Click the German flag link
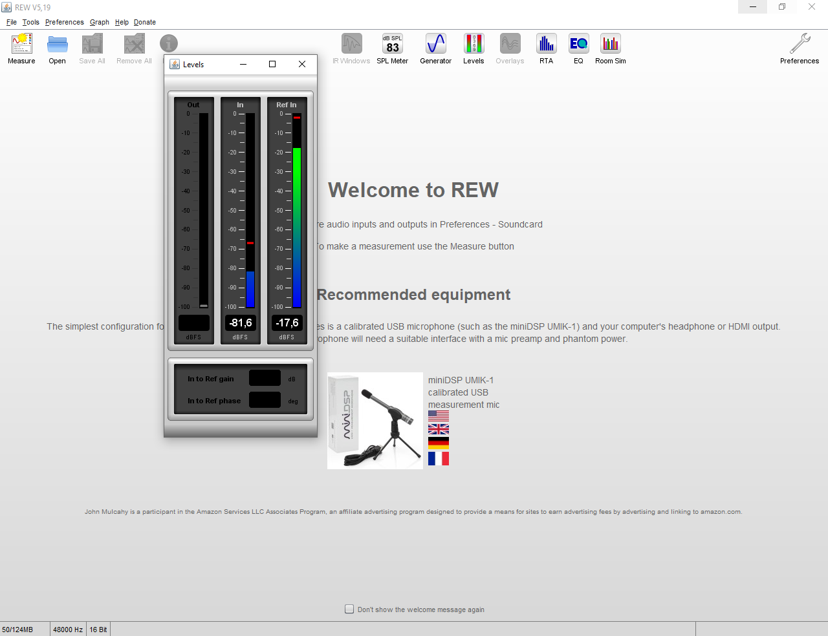Image resolution: width=828 pixels, height=636 pixels. tap(439, 443)
